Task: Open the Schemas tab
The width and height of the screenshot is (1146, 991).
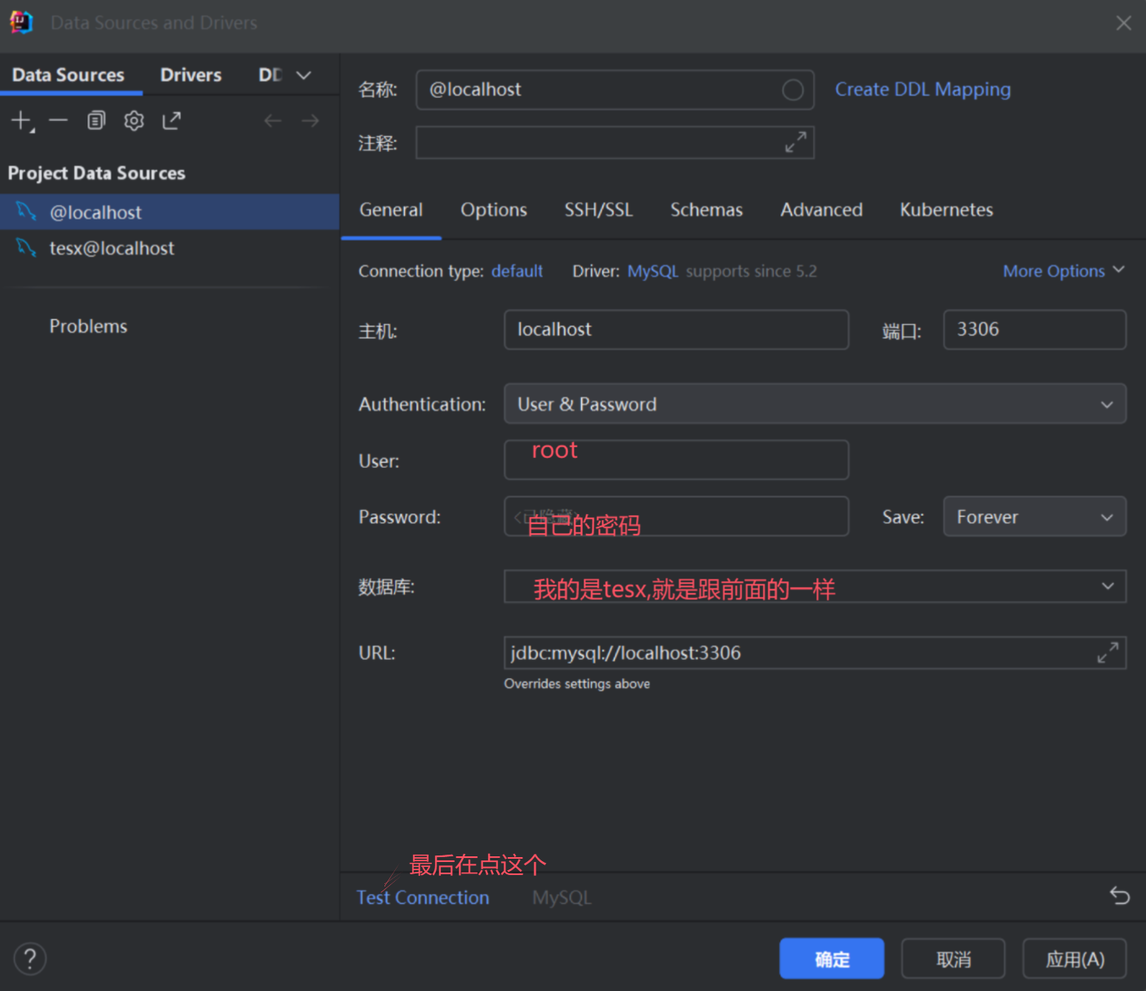Action: coord(707,210)
